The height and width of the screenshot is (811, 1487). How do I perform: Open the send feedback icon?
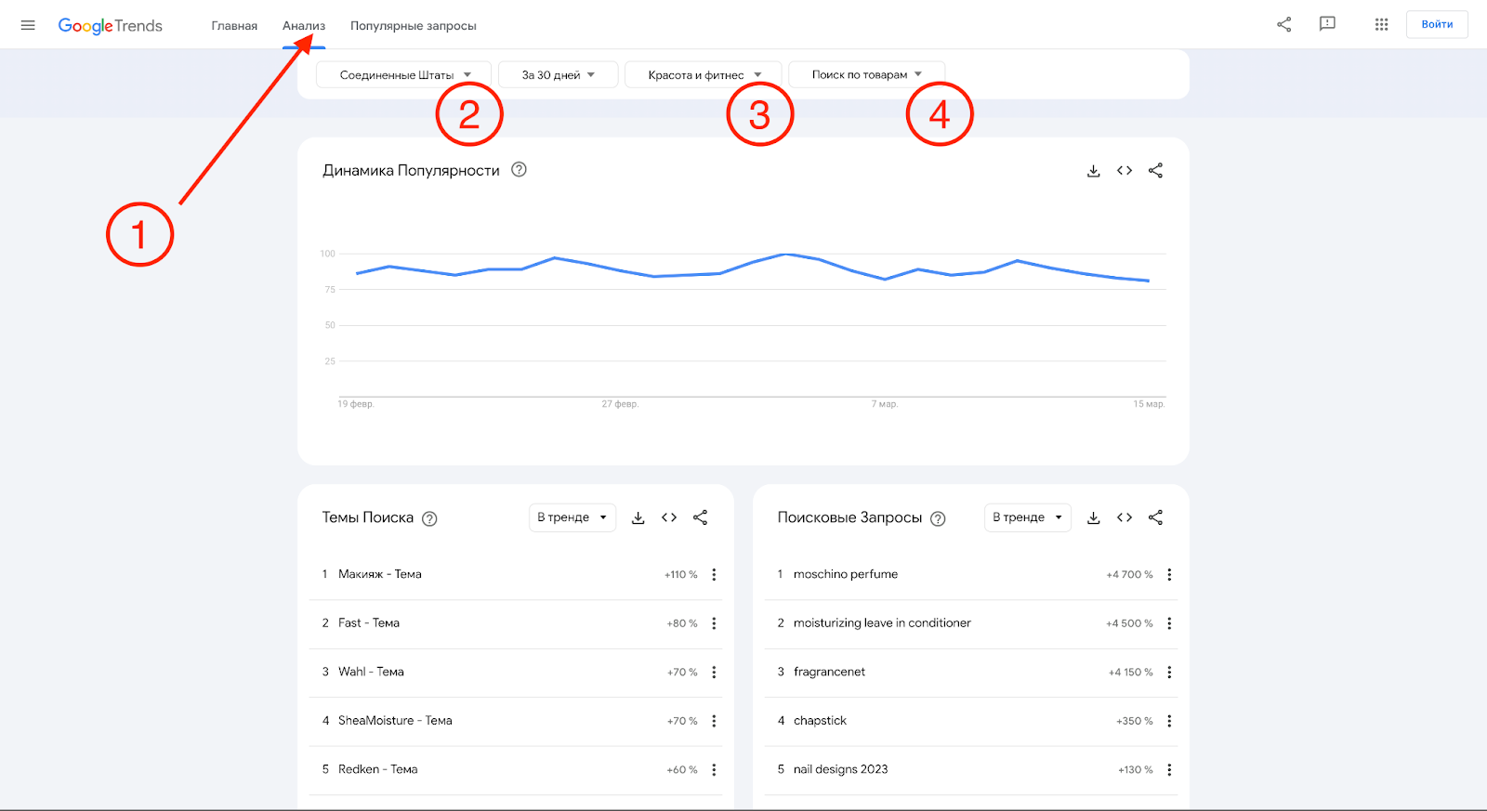[x=1327, y=24]
